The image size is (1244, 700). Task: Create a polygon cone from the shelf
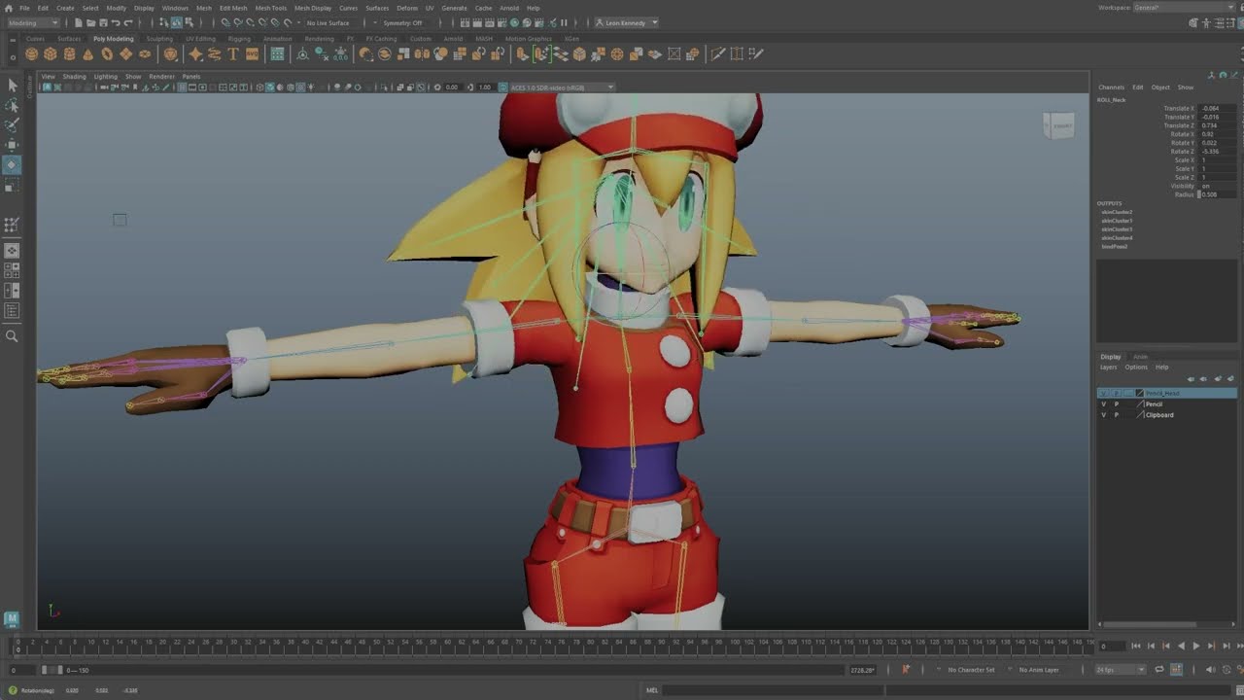click(87, 54)
